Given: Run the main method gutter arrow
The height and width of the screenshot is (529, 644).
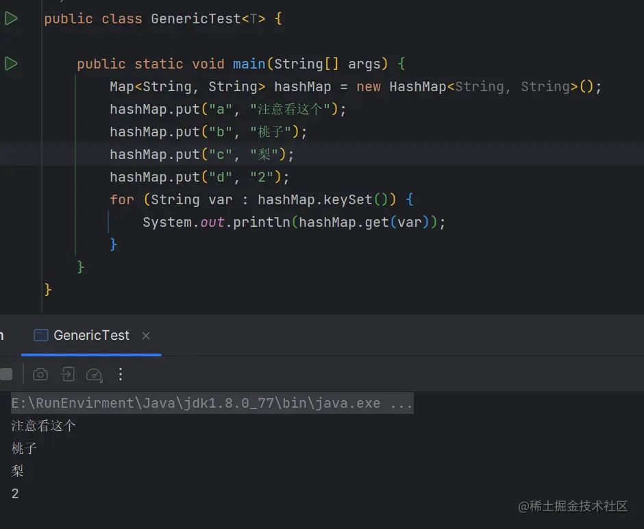Looking at the screenshot, I should [11, 63].
